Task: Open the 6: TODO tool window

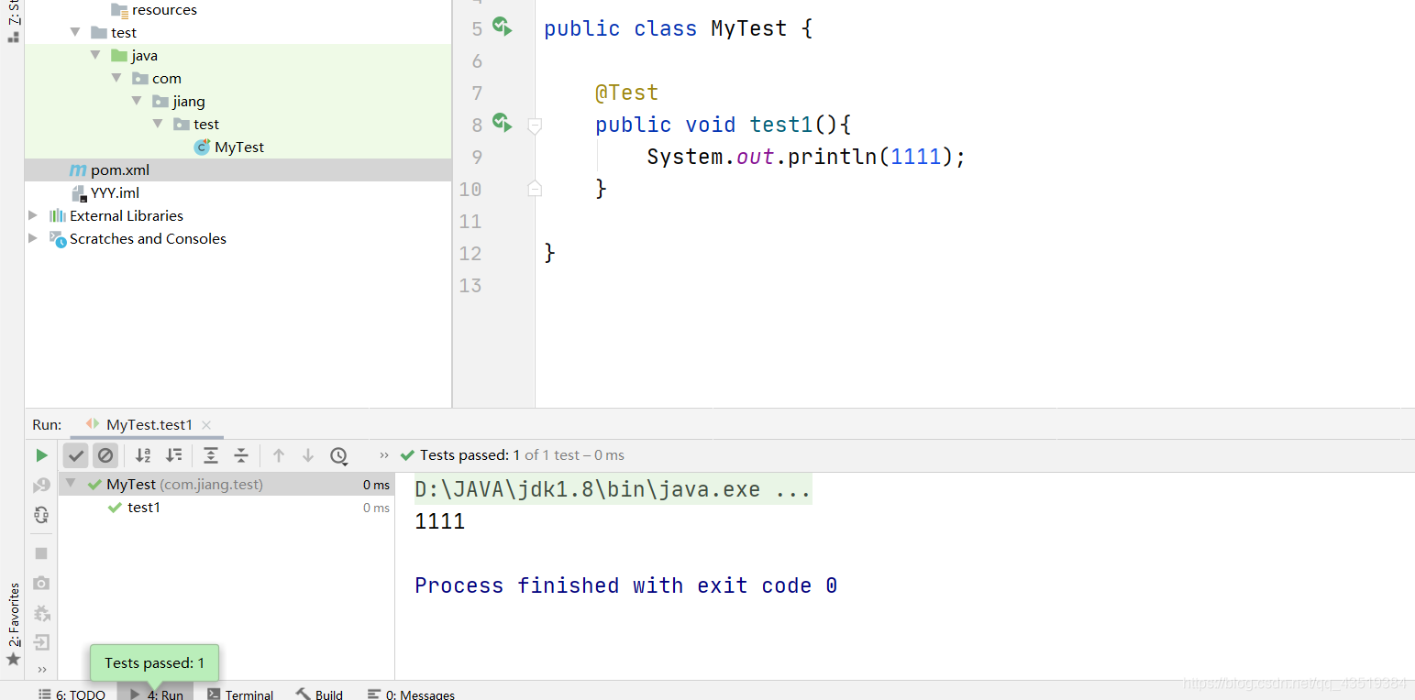Action: click(x=72, y=695)
